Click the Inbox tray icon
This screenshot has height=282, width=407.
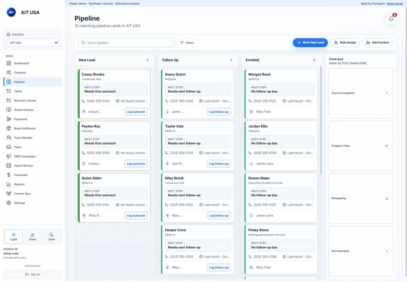[9, 147]
